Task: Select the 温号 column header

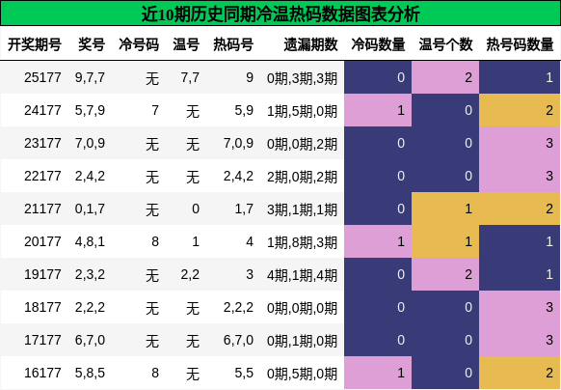Action: click(x=186, y=44)
